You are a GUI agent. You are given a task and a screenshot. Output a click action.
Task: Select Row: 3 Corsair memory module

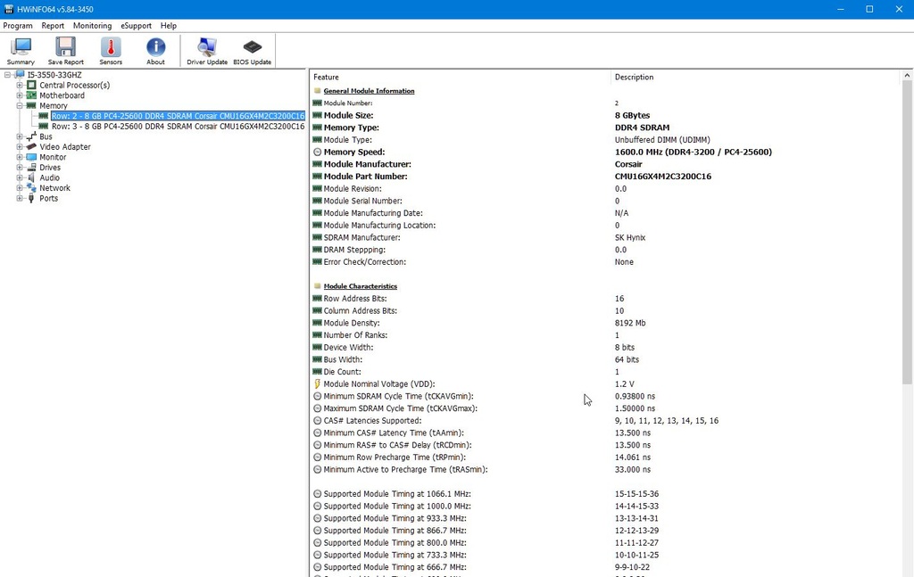(178, 127)
